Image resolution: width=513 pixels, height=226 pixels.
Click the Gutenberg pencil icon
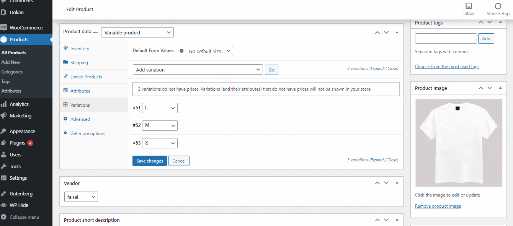tap(3, 193)
